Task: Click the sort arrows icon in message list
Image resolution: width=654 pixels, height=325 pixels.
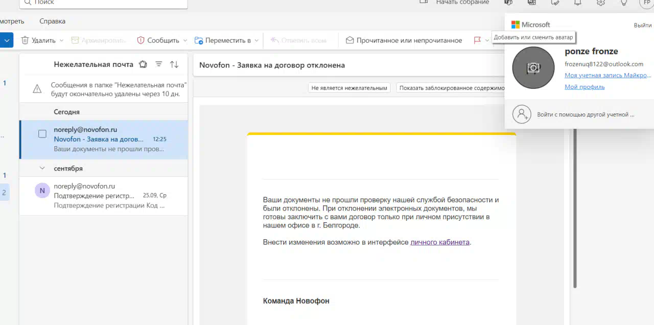Action: (x=174, y=64)
